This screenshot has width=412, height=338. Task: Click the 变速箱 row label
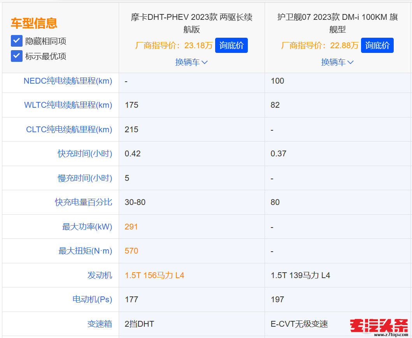coord(100,324)
